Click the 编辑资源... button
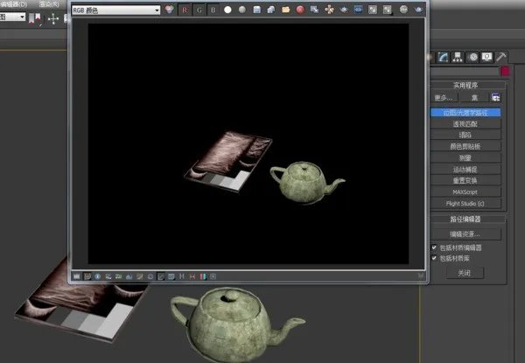Screen dimensions: 525x363 click(x=465, y=234)
